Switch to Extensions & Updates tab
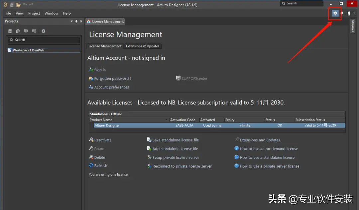Viewport: 359px width, 210px height. click(143, 46)
